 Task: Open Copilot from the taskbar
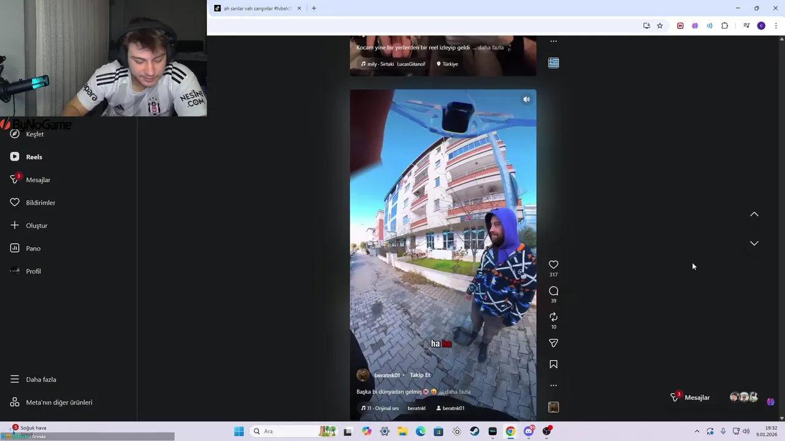pos(366,431)
